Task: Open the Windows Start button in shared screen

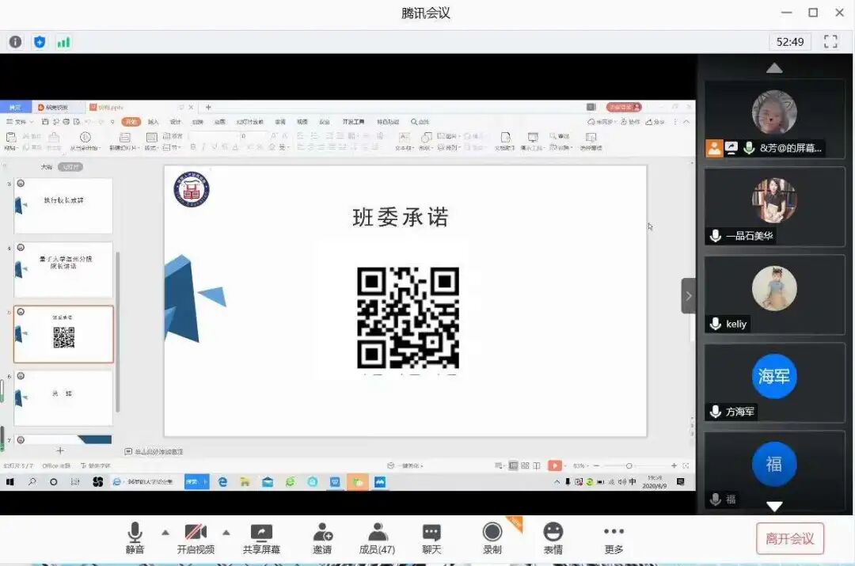Action: [9, 482]
